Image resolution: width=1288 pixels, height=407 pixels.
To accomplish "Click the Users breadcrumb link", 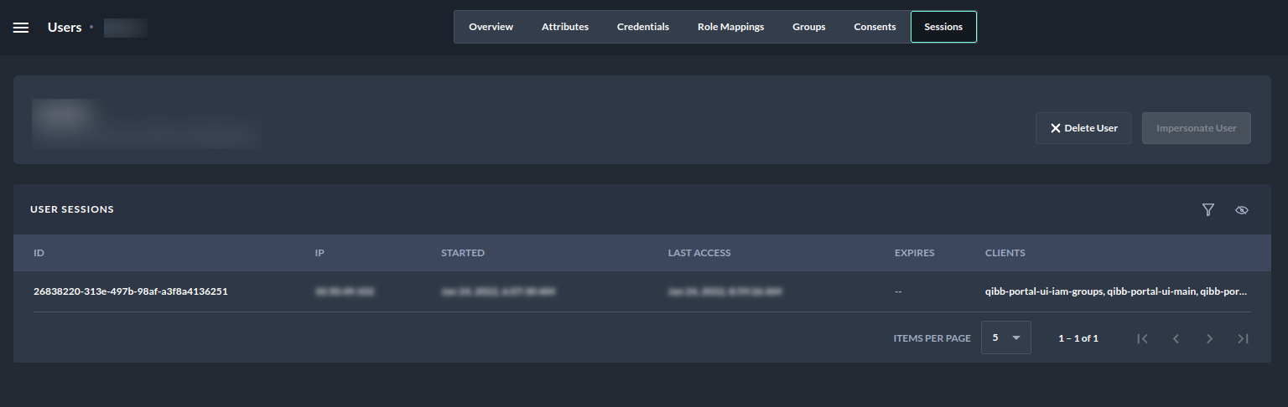I will point(65,28).
